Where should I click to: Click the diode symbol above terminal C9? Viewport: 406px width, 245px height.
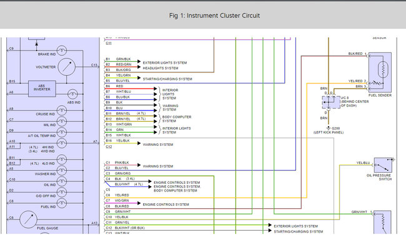click(36, 44)
